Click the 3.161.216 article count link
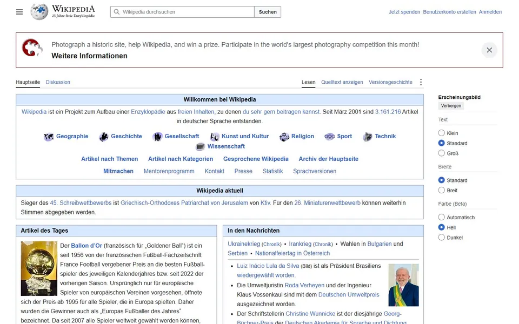Image resolution: width=519 pixels, height=324 pixels. [388, 112]
